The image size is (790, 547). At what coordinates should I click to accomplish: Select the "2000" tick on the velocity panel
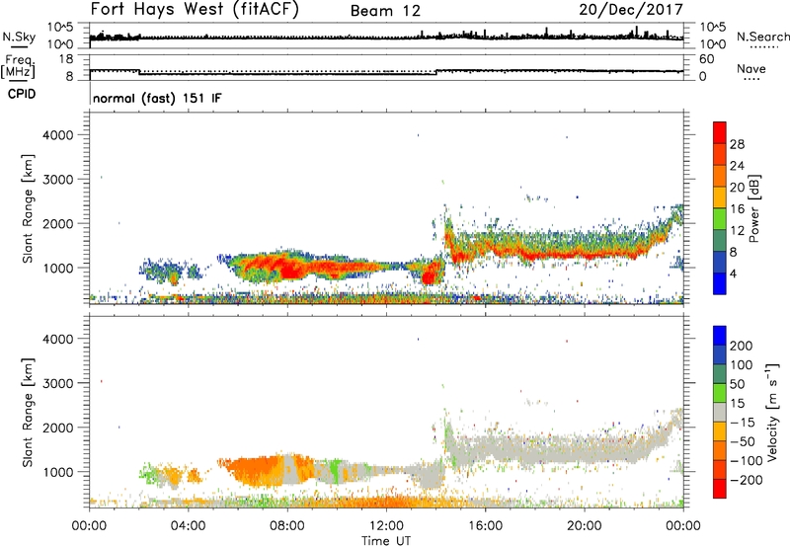tap(57, 428)
